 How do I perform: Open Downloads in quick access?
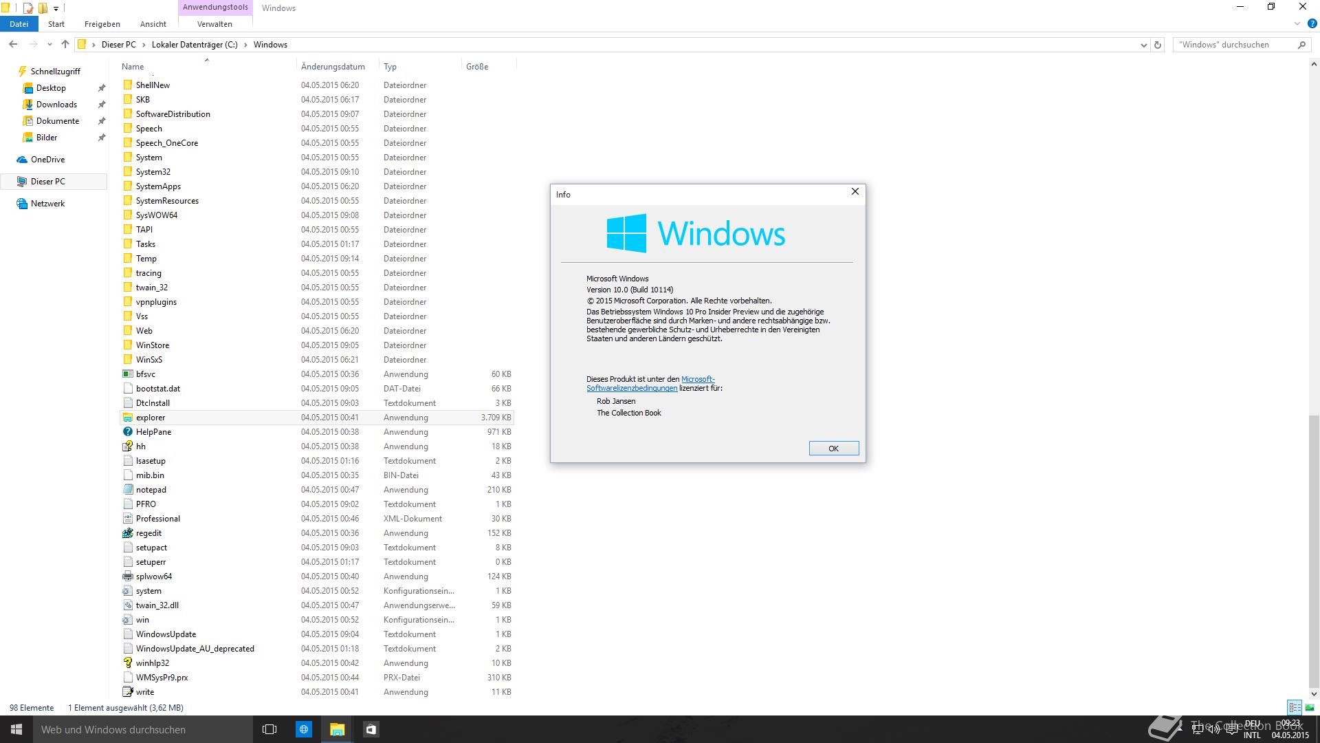click(56, 105)
